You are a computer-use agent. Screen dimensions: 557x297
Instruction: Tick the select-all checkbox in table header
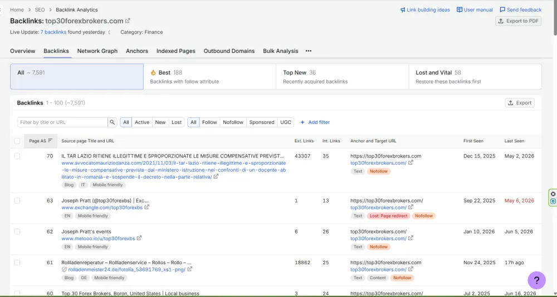click(x=17, y=141)
